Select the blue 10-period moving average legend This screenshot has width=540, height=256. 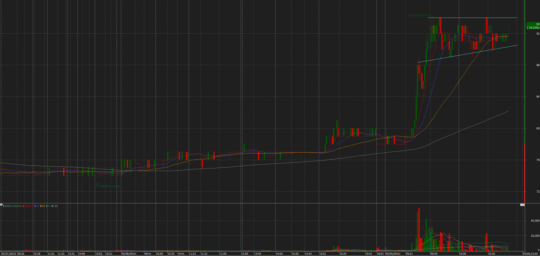coord(37,206)
